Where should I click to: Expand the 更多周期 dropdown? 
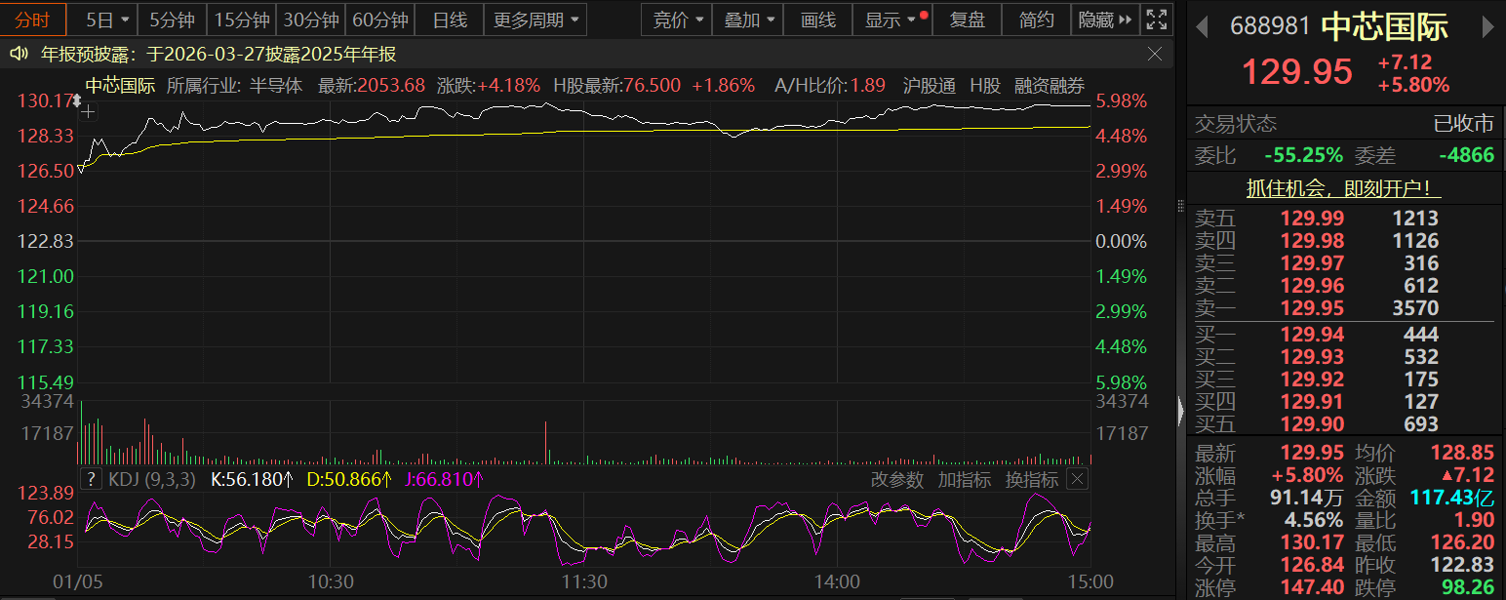coord(536,20)
